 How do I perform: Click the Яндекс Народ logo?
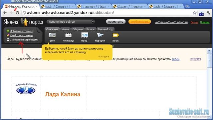(x=24, y=22)
